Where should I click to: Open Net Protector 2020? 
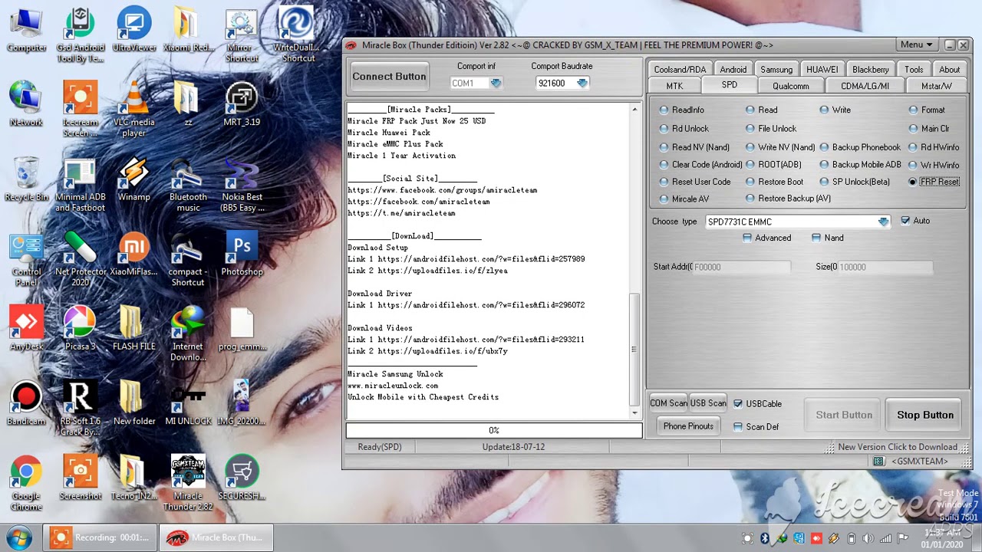pos(80,259)
